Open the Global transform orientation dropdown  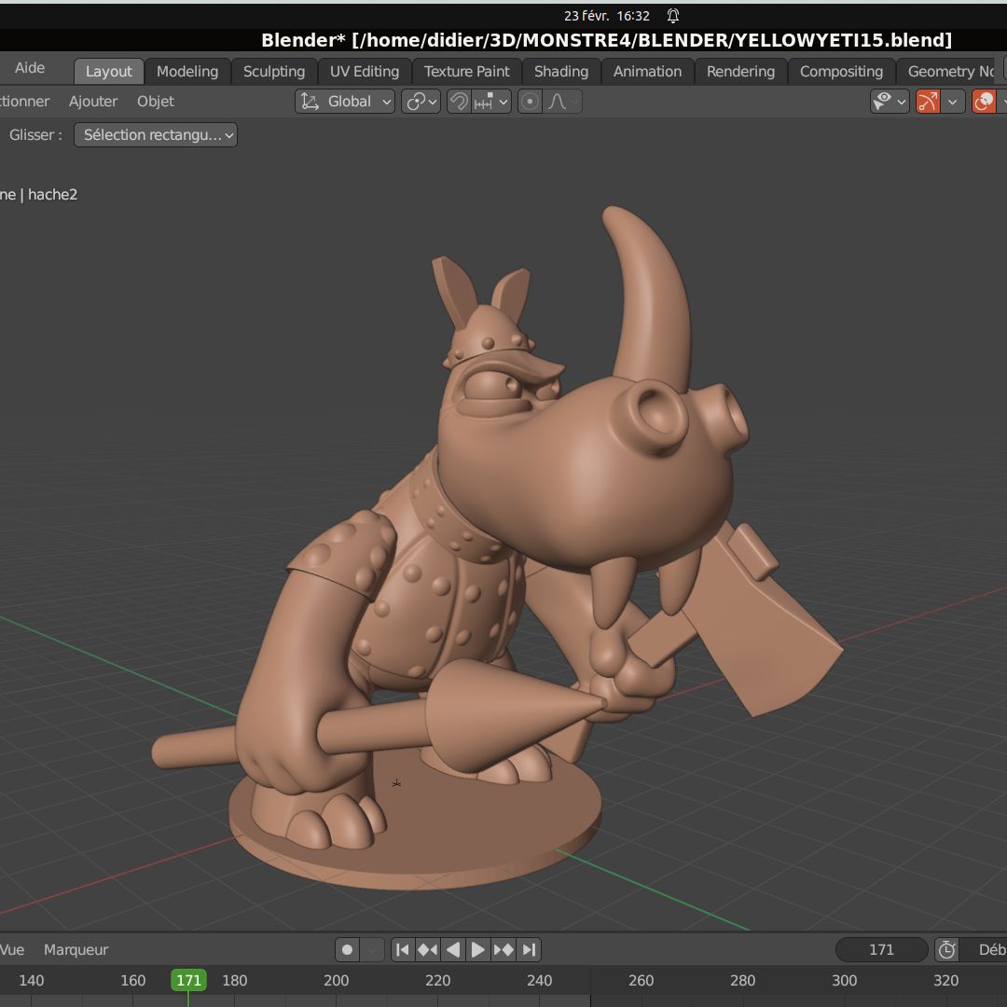(345, 102)
